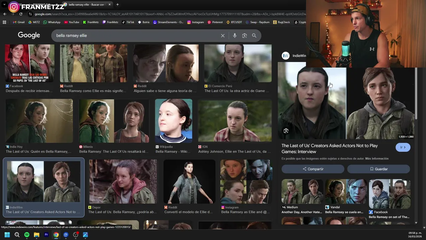Open the Pinterest bookmark
This screenshot has height=240, width=426.
215,22
